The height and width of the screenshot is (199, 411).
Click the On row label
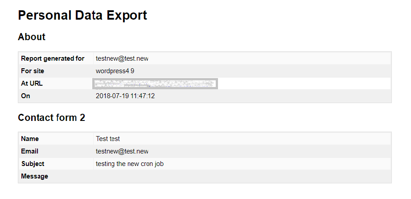pyautogui.click(x=25, y=96)
